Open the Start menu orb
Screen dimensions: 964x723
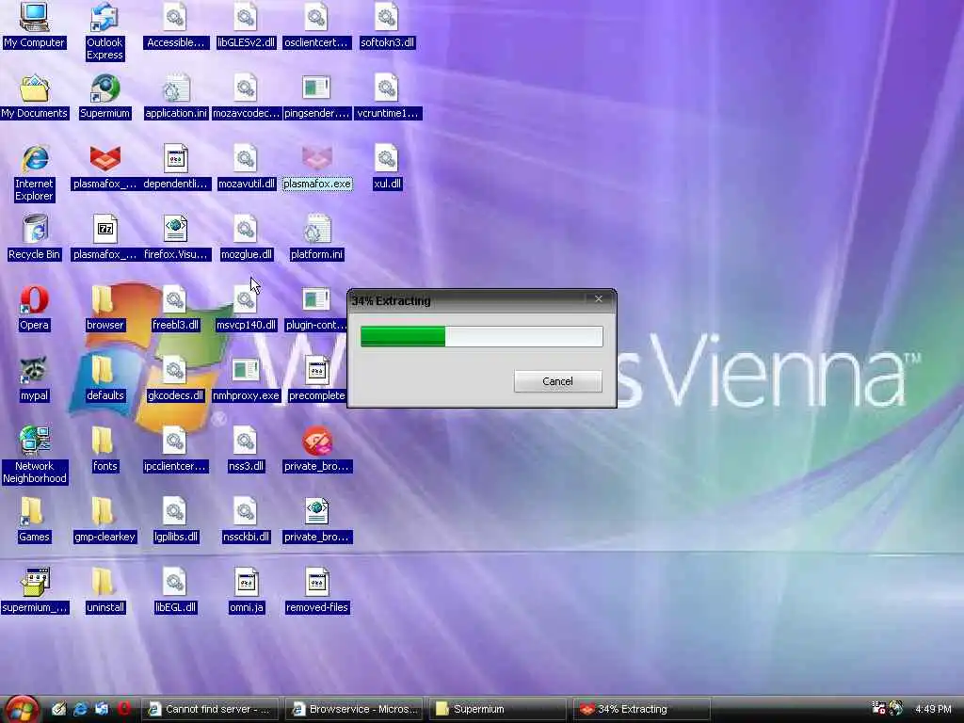[x=21, y=709]
